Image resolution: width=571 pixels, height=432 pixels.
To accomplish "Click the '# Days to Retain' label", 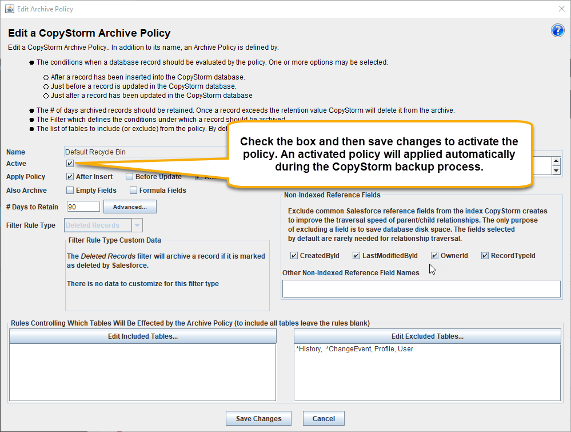I will [32, 207].
